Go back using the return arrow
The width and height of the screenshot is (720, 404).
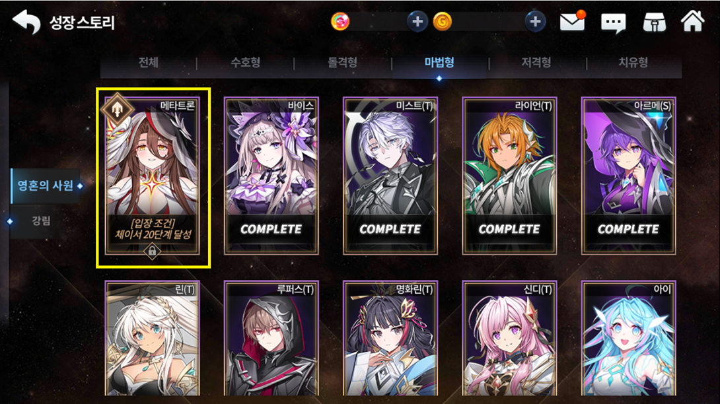pos(26,22)
